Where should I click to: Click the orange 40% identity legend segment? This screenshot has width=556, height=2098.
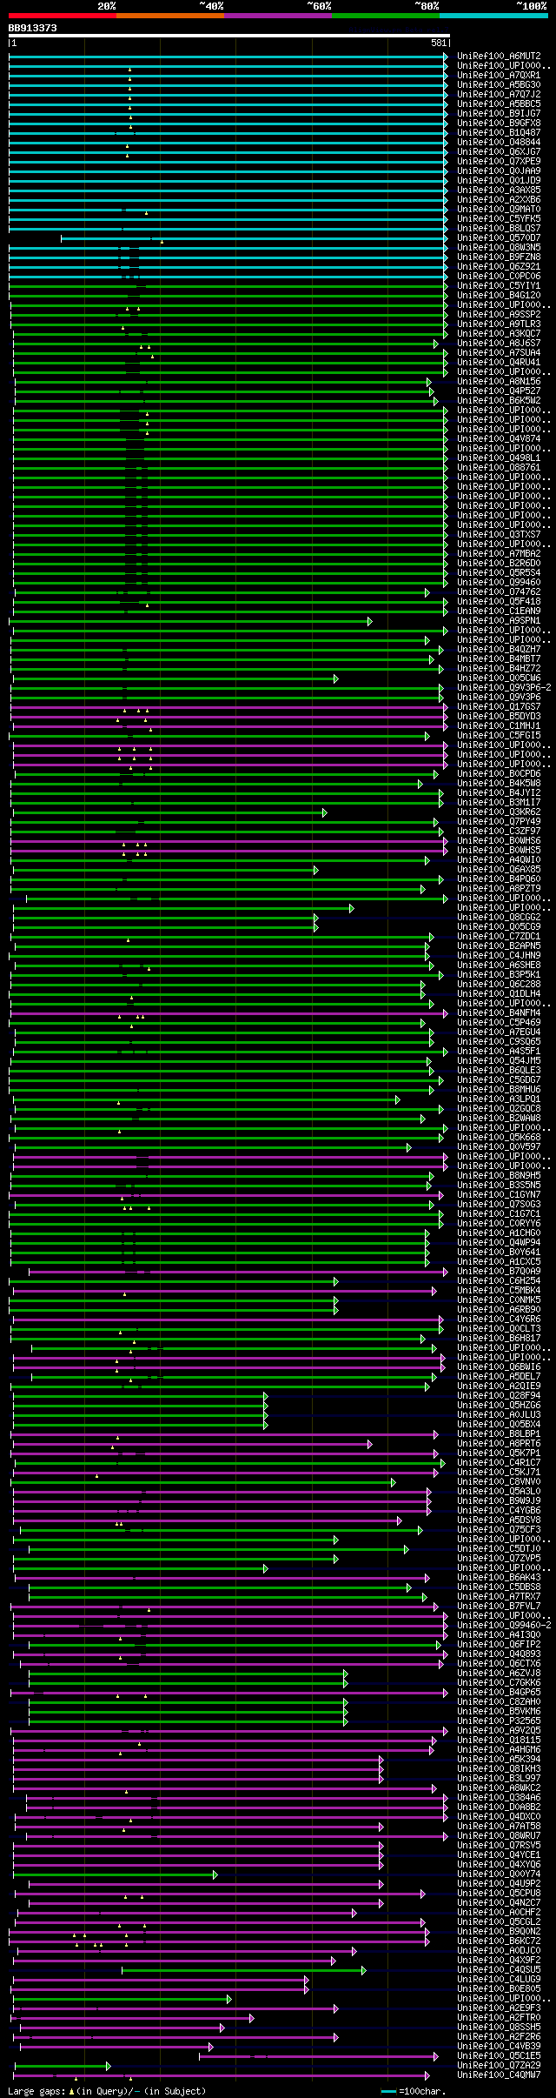tap(170, 16)
